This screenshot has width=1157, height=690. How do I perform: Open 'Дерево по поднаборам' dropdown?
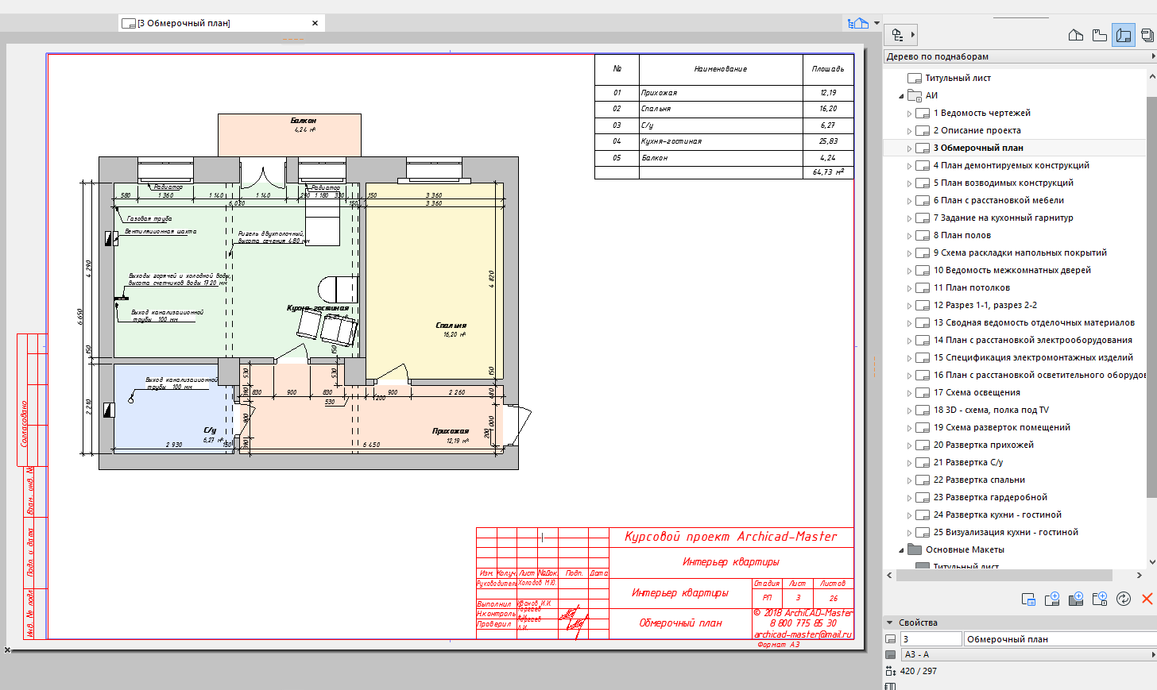pos(1020,56)
